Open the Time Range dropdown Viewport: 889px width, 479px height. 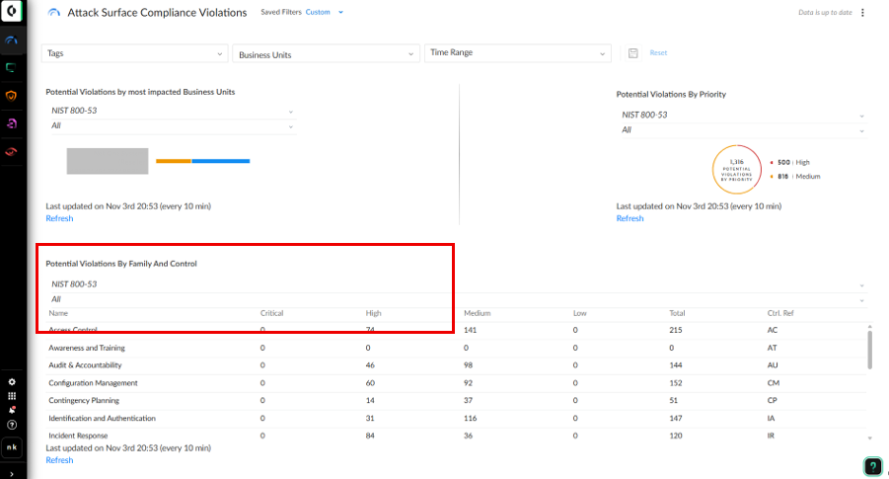coord(516,53)
